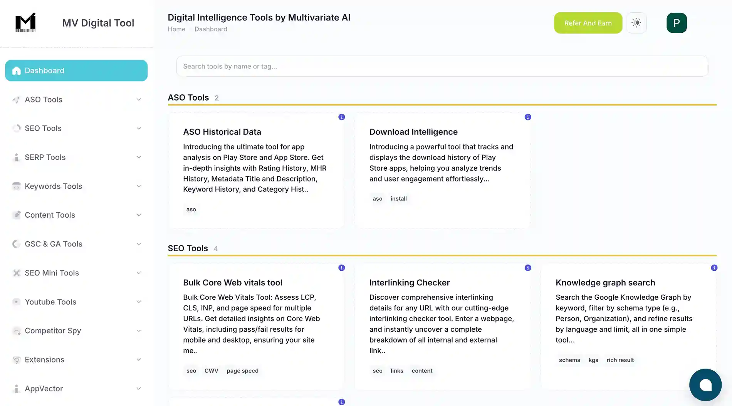
Task: Expand the Content Tools menu chevron
Action: (139, 215)
